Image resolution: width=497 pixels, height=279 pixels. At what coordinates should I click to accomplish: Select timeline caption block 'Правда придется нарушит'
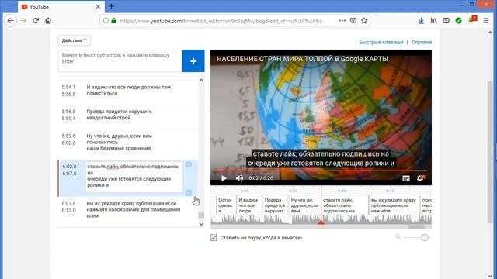275,205
